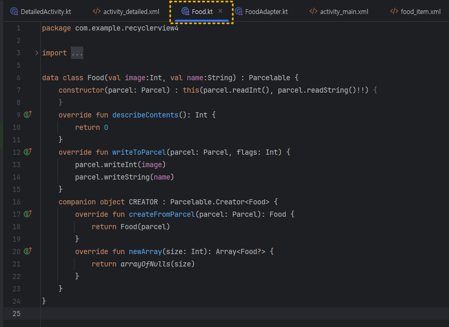Open the activity_detailed.xml tab
Viewport: 449px width, 327px height.
click(x=126, y=11)
